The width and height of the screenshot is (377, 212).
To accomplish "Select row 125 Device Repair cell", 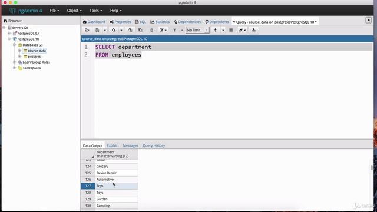I will [117, 173].
